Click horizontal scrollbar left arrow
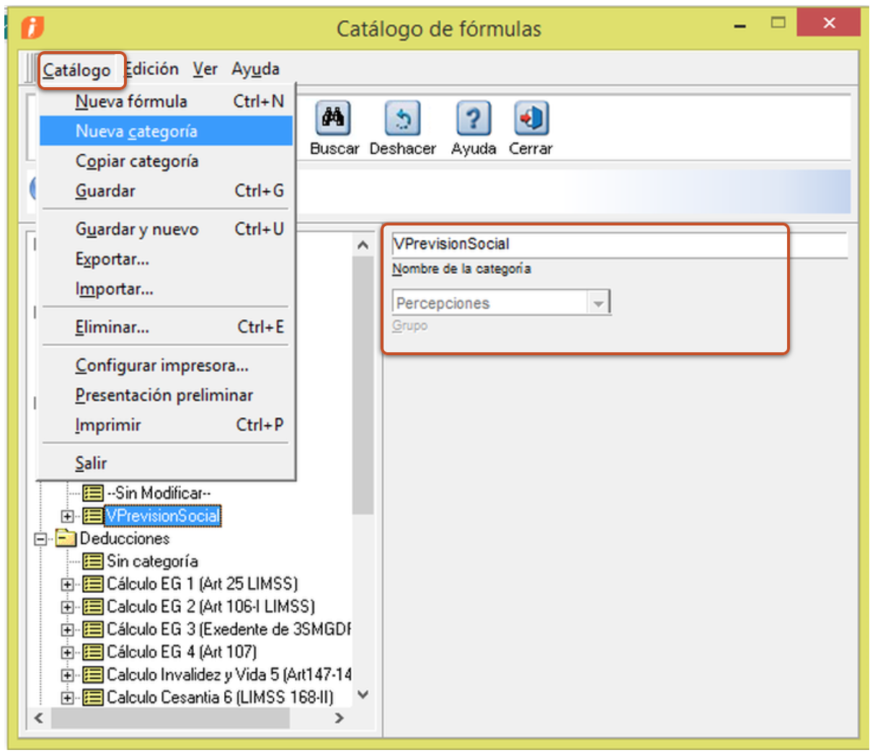Screen dimensions: 875x755 (39, 718)
